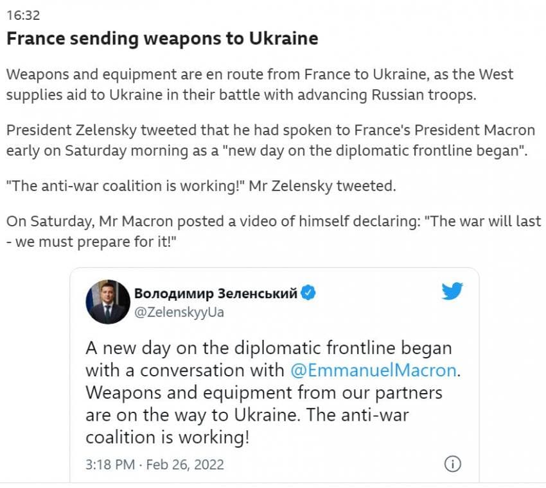Screen dimensions: 546x488
Task: Click the tweet's opening line 'A new day on the diplomatic'
Action: [x=269, y=348]
